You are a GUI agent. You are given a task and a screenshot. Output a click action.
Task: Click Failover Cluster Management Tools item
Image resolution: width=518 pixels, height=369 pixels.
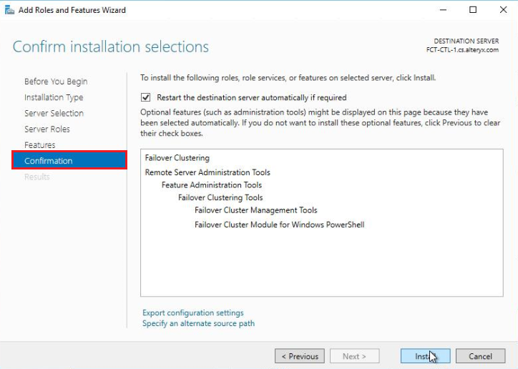point(255,210)
